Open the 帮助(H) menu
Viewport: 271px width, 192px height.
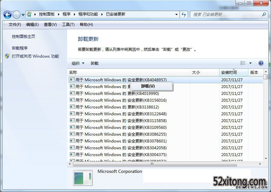point(86,25)
